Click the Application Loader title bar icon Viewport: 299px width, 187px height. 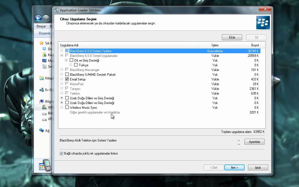(56, 10)
